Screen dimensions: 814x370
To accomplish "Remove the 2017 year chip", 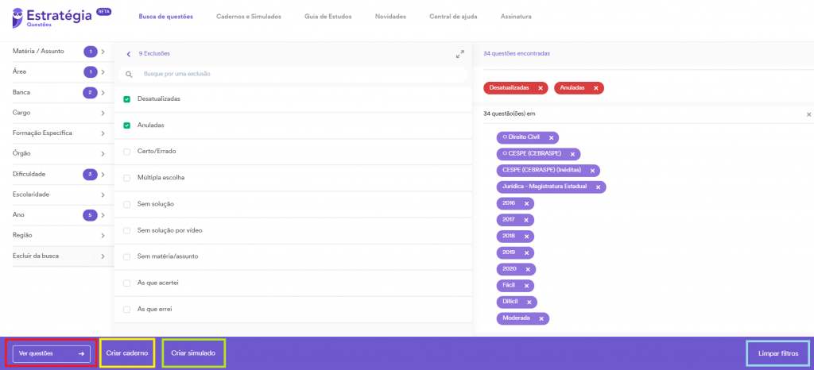I will coord(526,220).
